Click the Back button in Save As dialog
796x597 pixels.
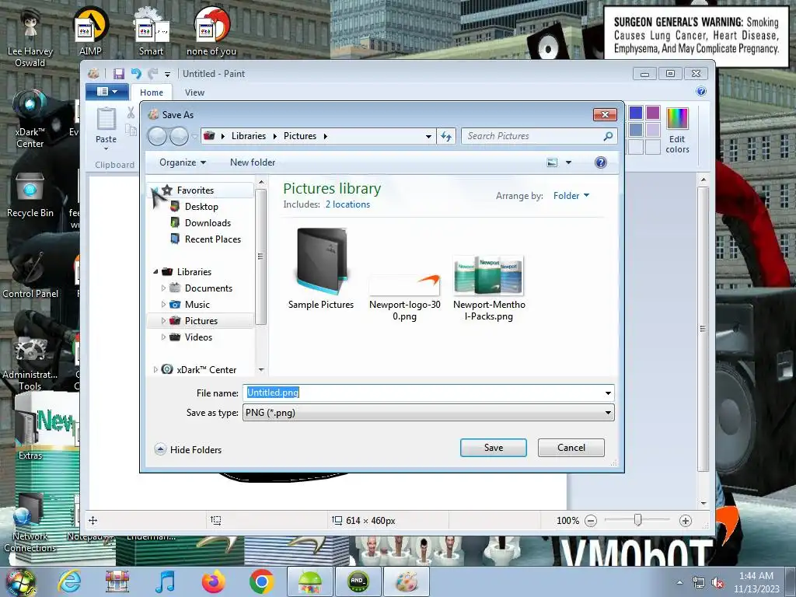pos(157,136)
